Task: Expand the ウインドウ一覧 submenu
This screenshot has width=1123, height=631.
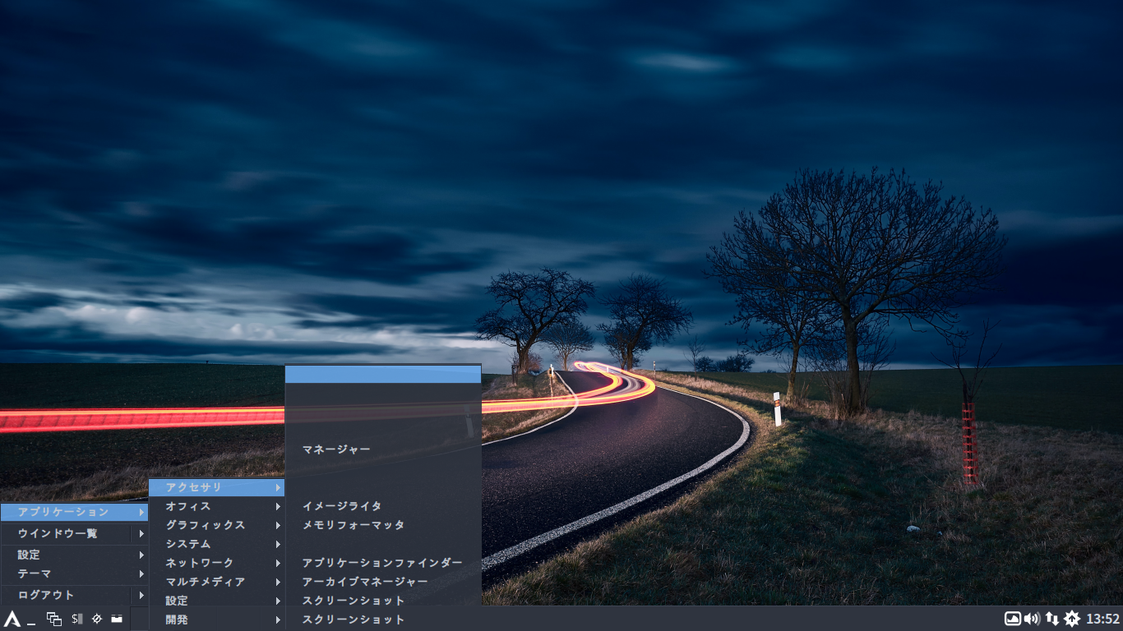Action: point(74,533)
